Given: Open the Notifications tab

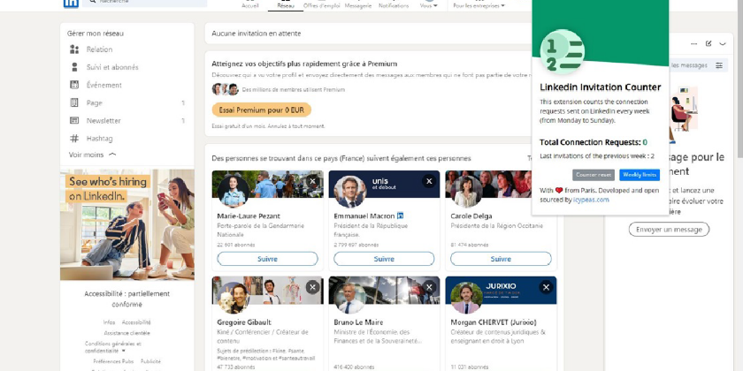Looking at the screenshot, I should click(x=394, y=4).
